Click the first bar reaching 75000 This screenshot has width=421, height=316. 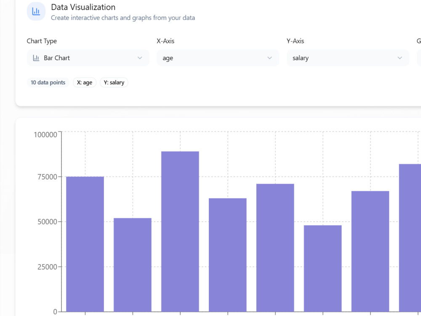[85, 244]
